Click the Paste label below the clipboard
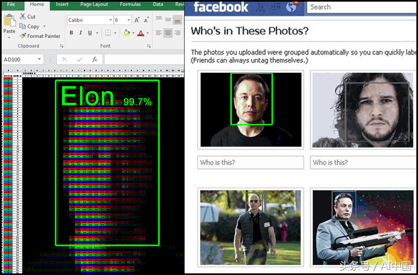418x275 pixels. click(x=9, y=31)
